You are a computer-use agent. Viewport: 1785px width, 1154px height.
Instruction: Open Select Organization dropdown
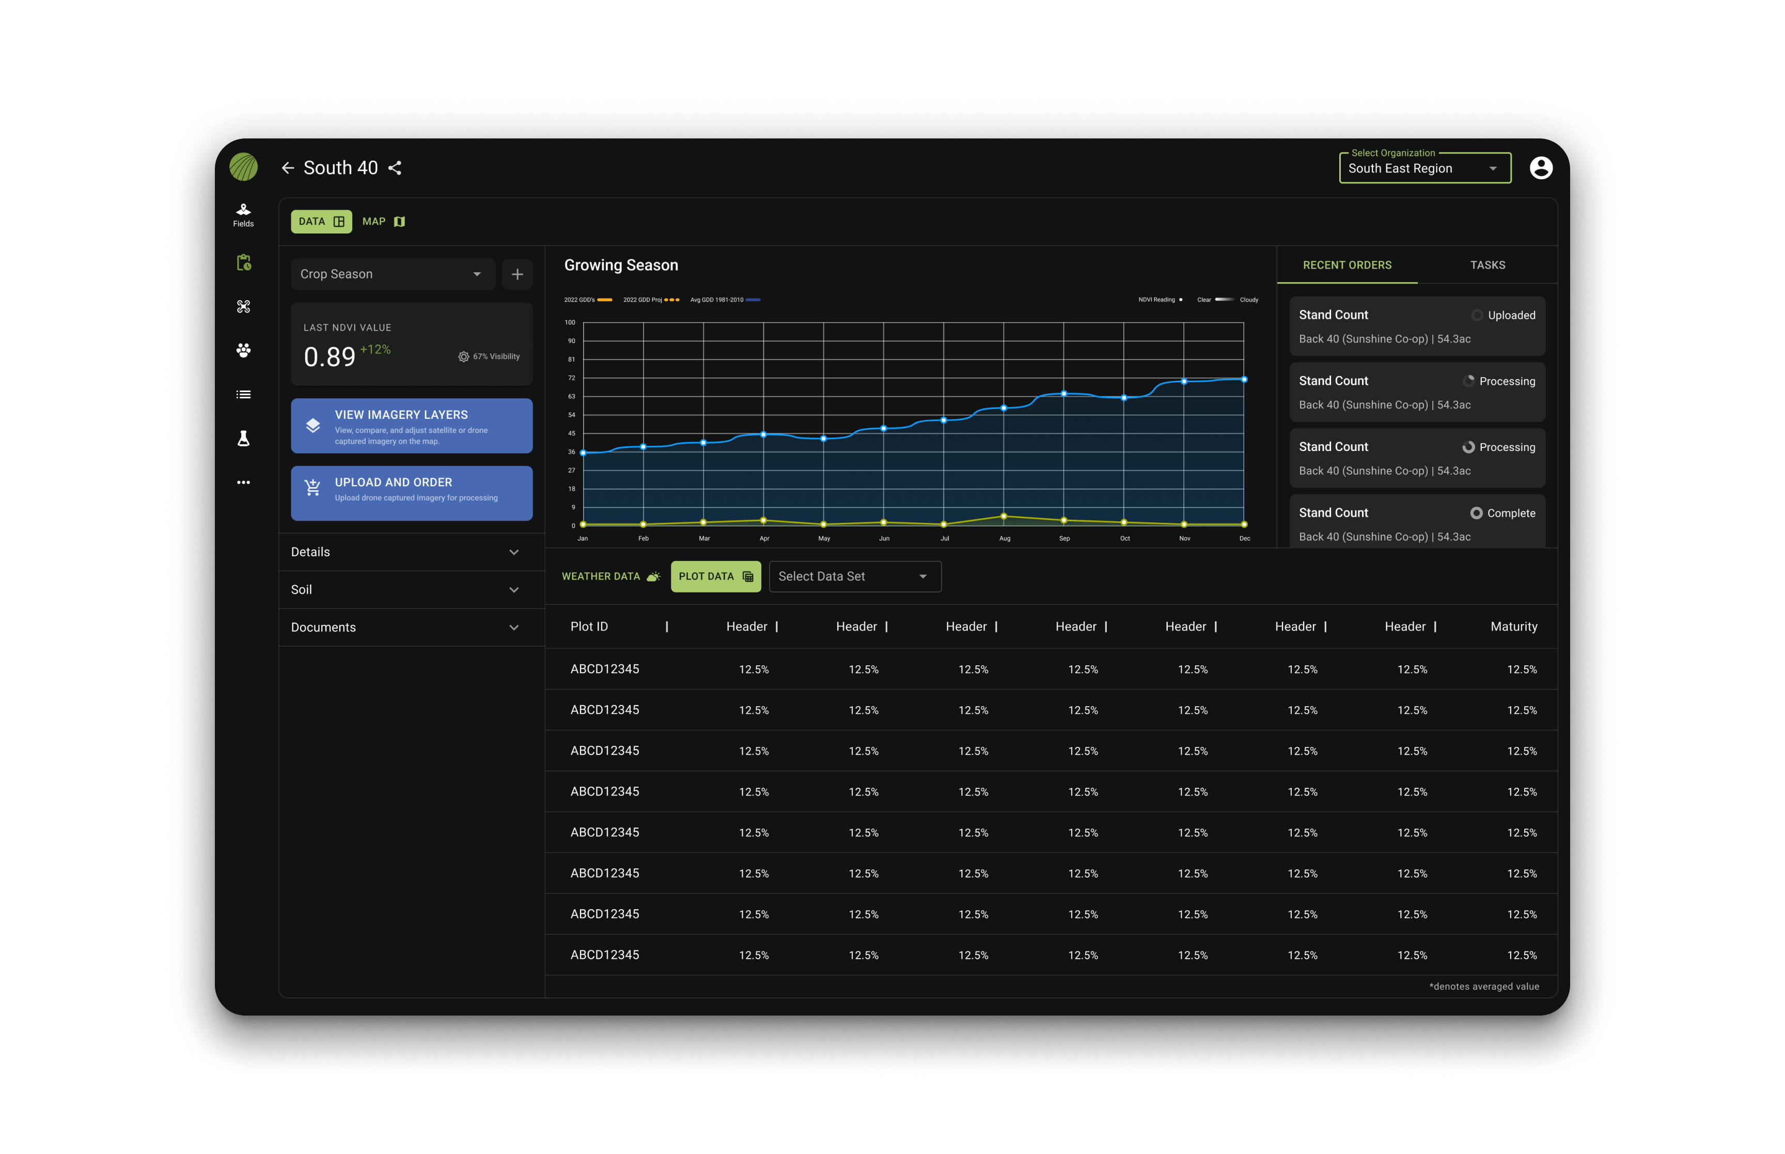[x=1424, y=168]
